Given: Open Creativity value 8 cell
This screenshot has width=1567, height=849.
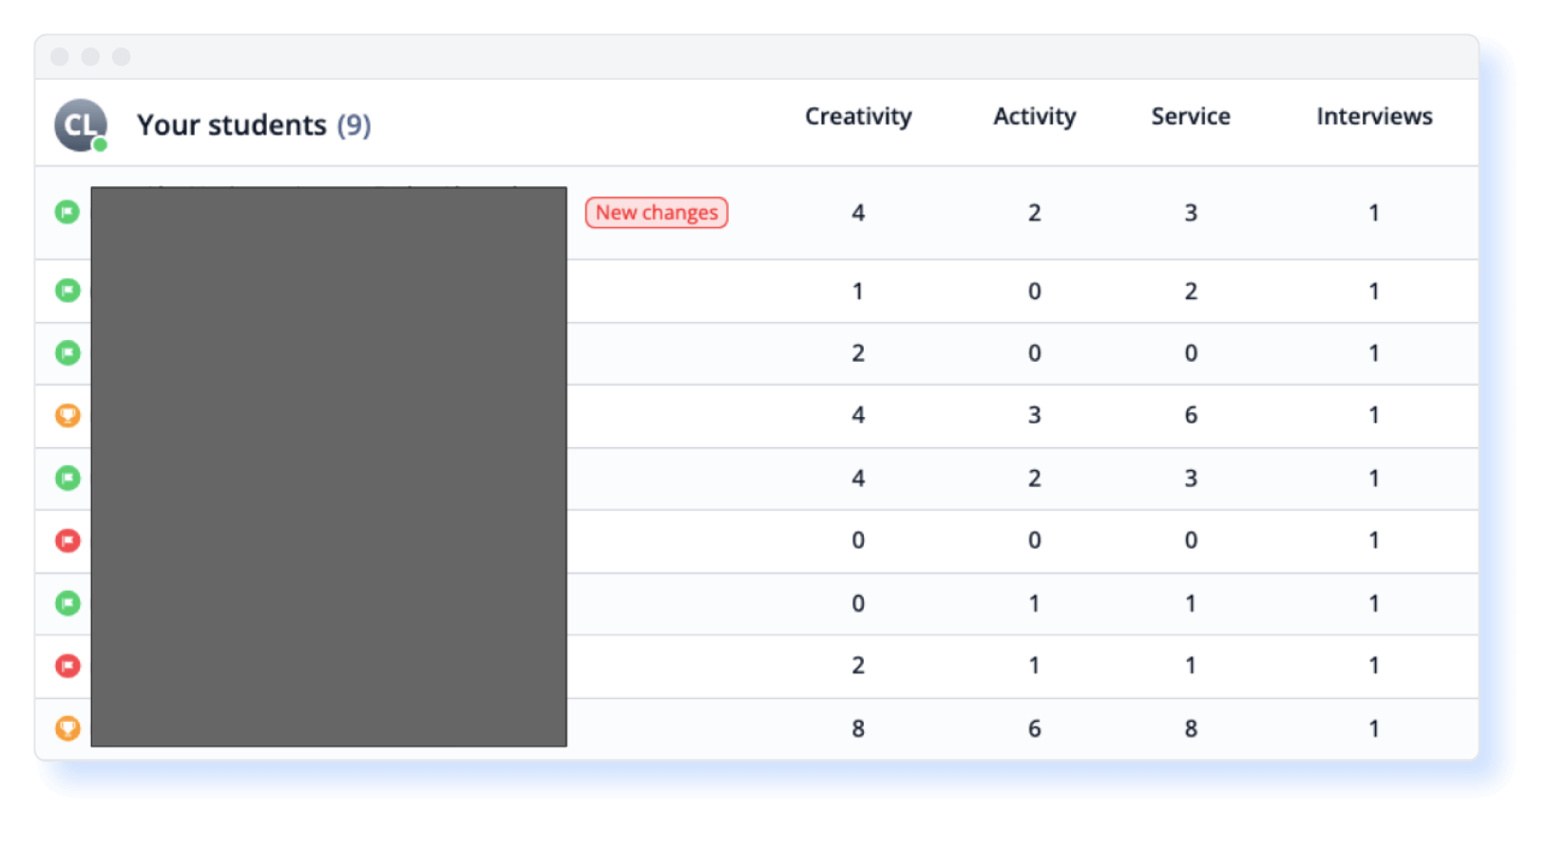Looking at the screenshot, I should pos(857,728).
